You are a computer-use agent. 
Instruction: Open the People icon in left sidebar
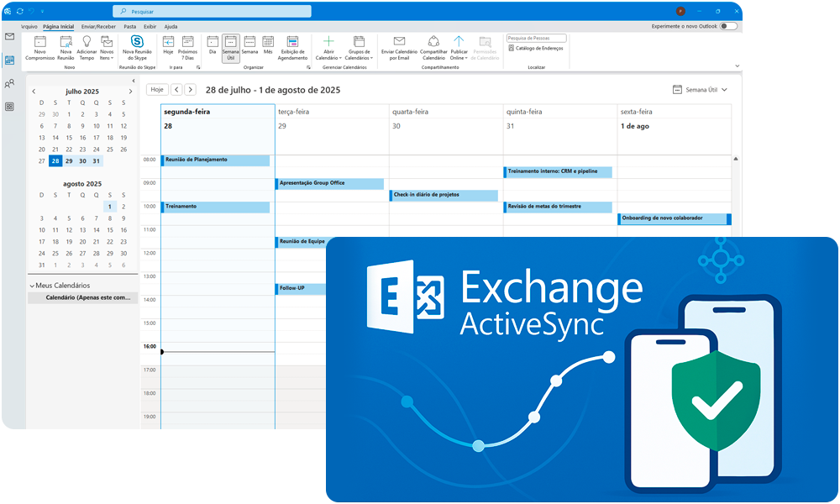pyautogui.click(x=9, y=83)
